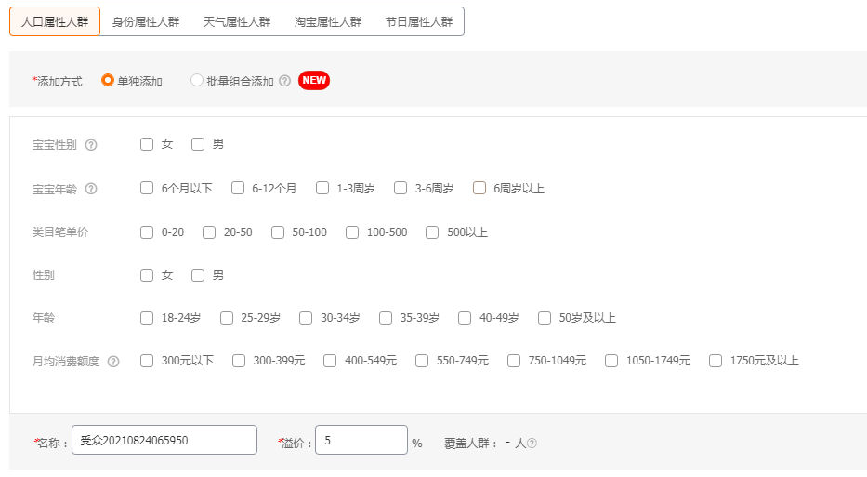Check 550-749元 monthly spending
Image resolution: width=867 pixels, height=477 pixels.
click(422, 361)
